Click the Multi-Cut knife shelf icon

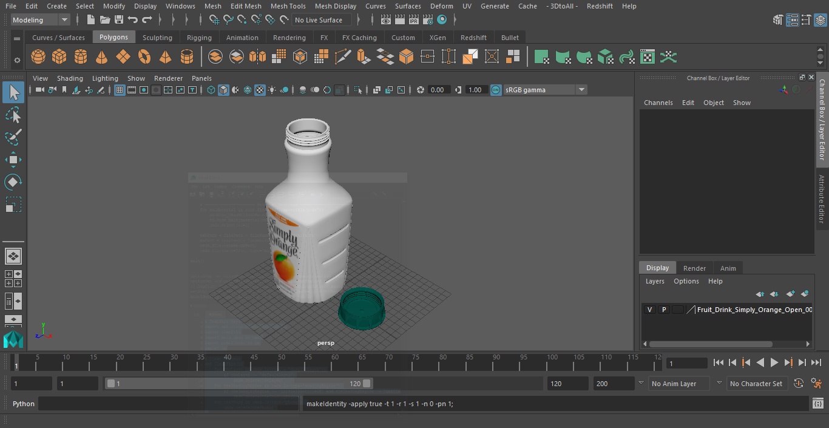[x=342, y=57]
